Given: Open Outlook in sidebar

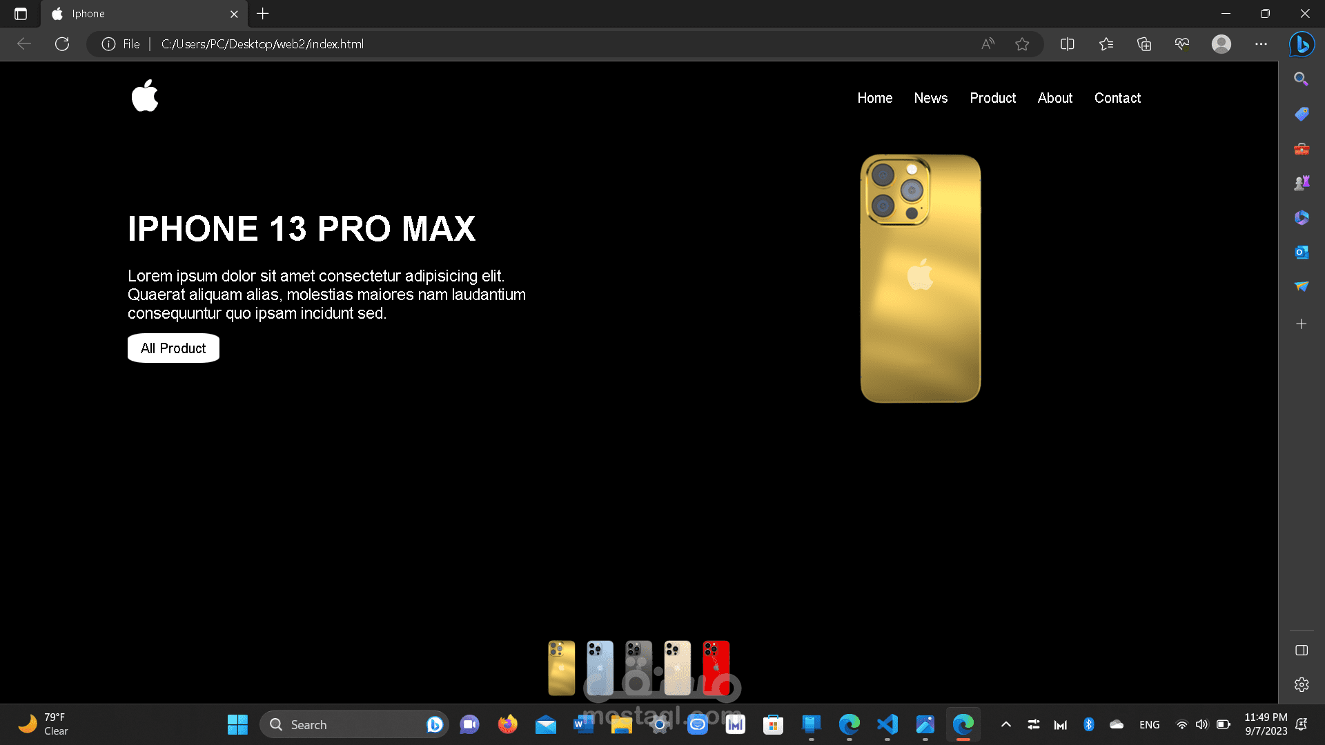Looking at the screenshot, I should pyautogui.click(x=1302, y=252).
